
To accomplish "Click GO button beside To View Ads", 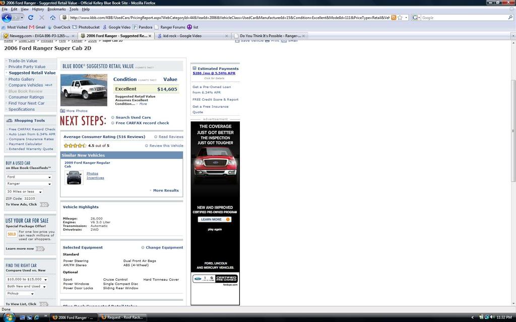I will point(44,204).
